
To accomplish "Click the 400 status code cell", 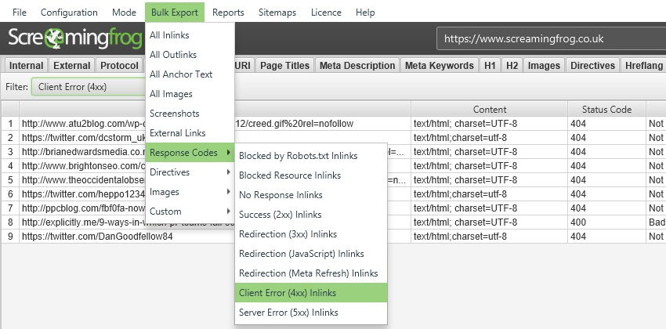I will (x=606, y=222).
